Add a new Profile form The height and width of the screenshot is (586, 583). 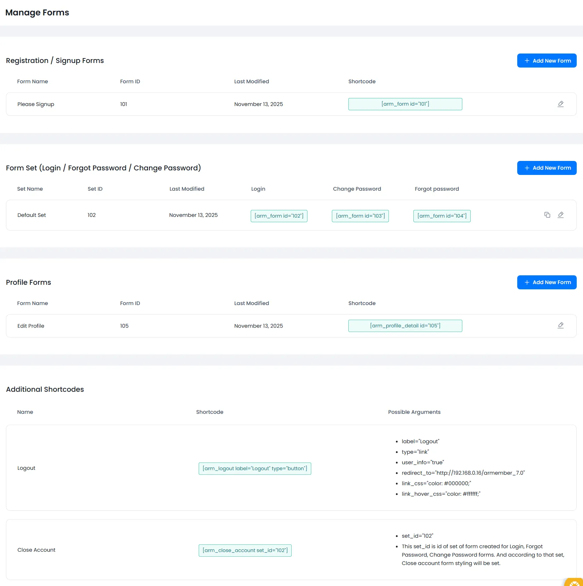tap(547, 282)
